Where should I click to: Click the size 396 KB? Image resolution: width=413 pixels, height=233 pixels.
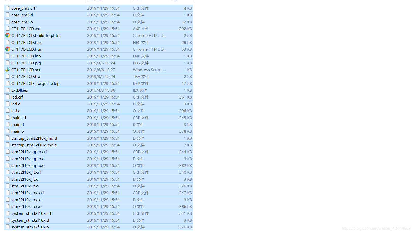pyautogui.click(x=186, y=111)
